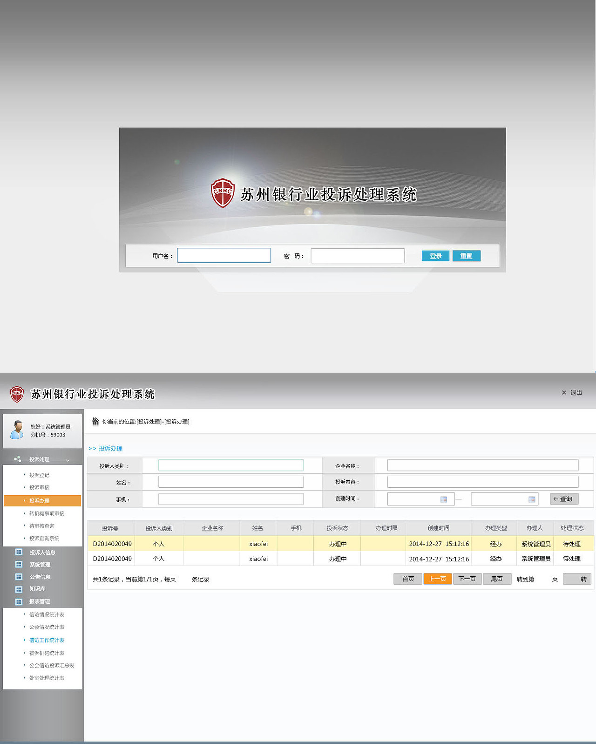596x744 pixels.
Task: Click the 投诉状态 column header
Action: 338,528
